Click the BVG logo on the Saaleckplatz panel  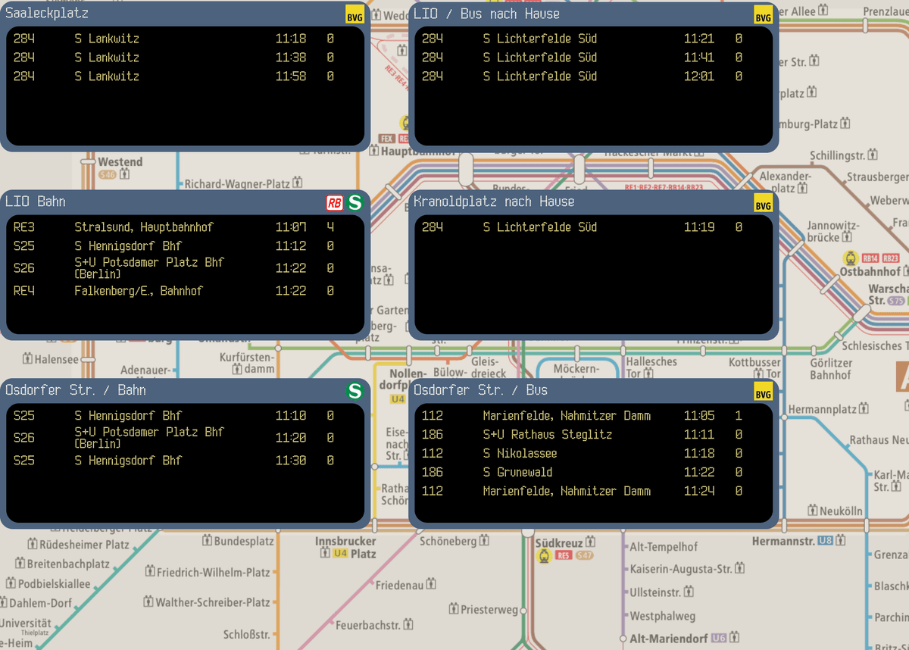click(355, 15)
